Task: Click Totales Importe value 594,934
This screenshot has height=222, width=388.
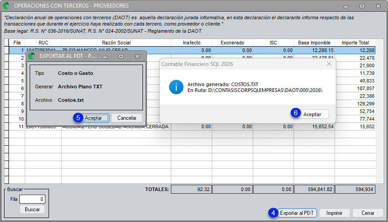Action: [355, 189]
